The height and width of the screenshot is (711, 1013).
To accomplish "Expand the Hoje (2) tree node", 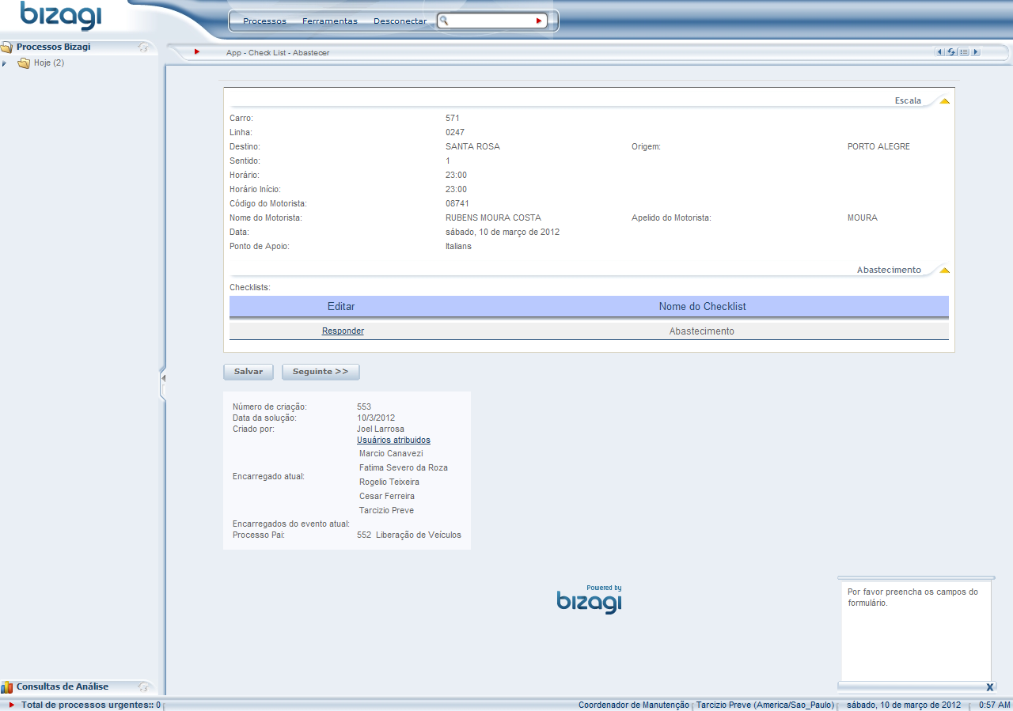I will pos(5,63).
